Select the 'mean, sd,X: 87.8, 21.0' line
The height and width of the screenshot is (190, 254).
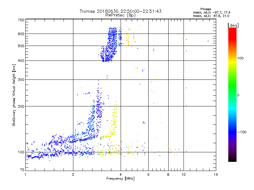[211, 16]
